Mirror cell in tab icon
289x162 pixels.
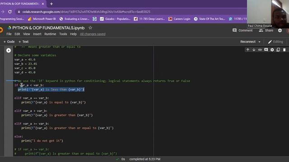click(278, 50)
